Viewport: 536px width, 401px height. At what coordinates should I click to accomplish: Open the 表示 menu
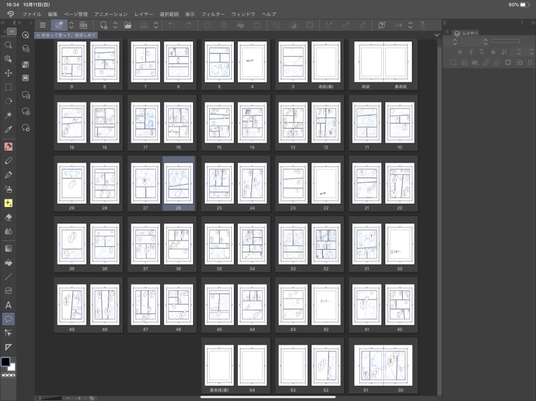190,14
